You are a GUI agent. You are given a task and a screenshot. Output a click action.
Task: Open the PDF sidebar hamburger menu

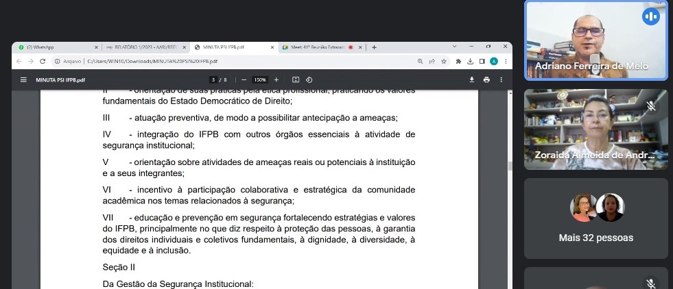(x=23, y=79)
